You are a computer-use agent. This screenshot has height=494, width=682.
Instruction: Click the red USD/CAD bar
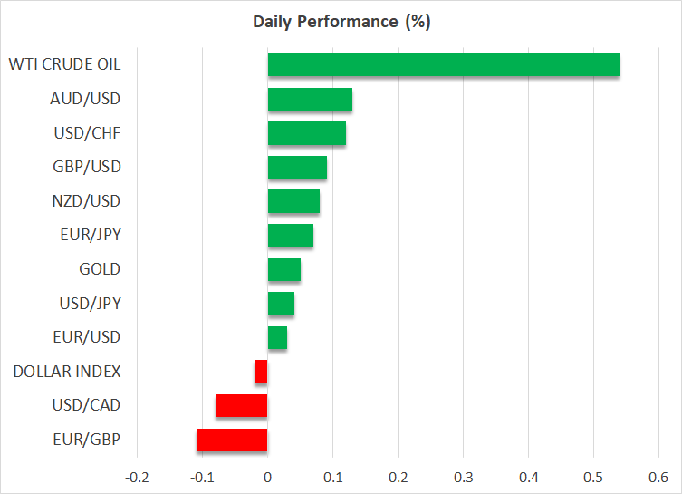pos(241,405)
